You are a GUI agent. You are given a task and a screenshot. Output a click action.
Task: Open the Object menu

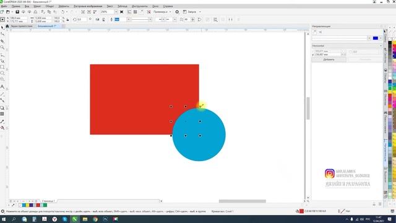tap(49, 6)
